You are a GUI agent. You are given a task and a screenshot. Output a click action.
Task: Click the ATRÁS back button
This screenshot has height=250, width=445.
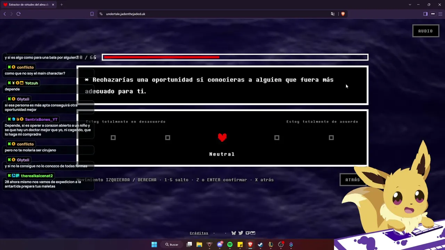[x=353, y=180]
